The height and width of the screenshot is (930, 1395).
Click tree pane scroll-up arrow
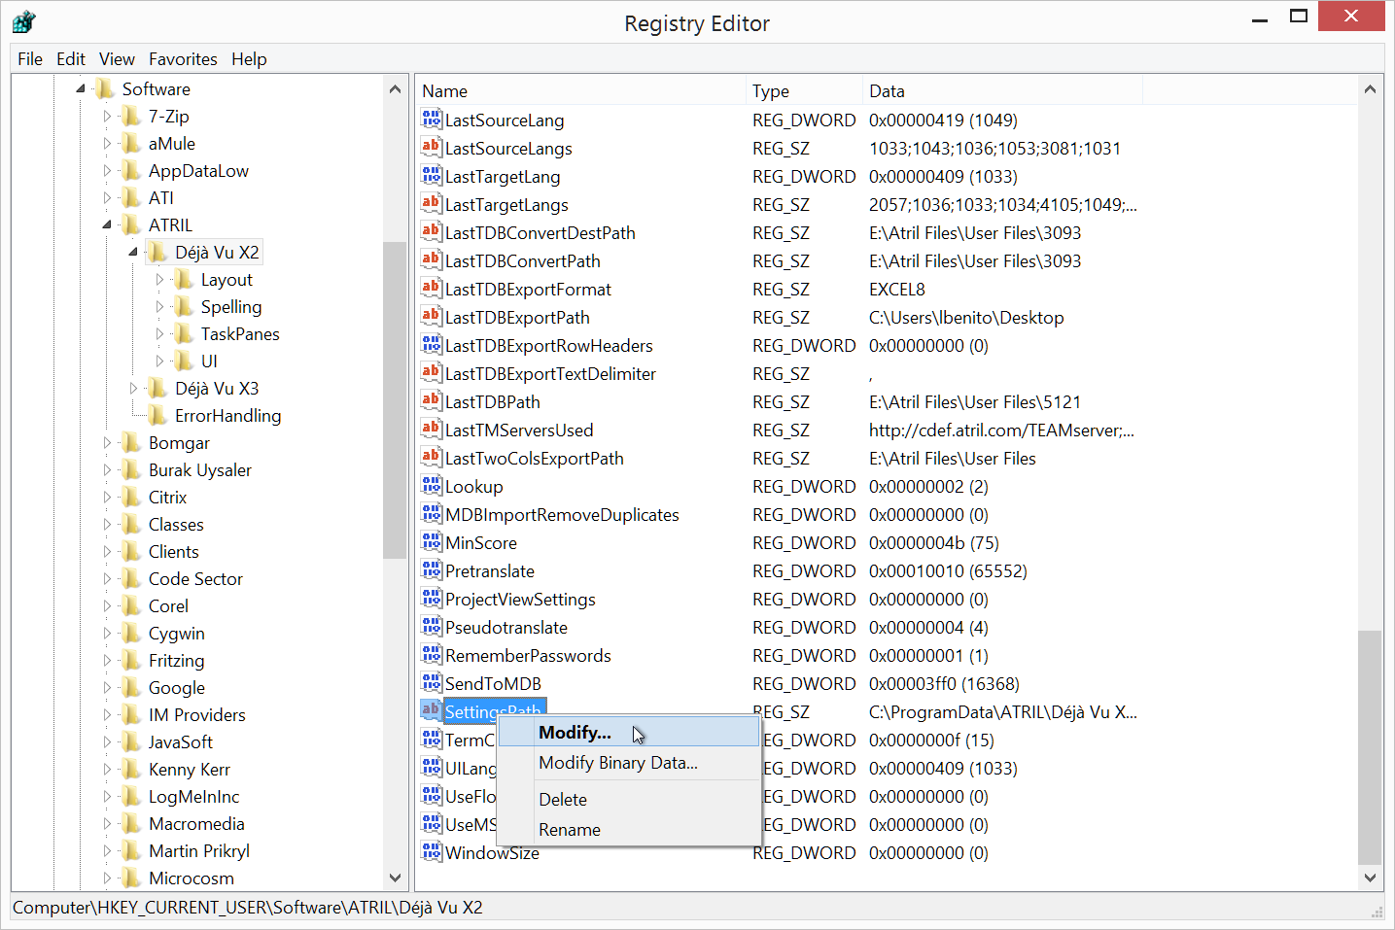[x=395, y=88]
